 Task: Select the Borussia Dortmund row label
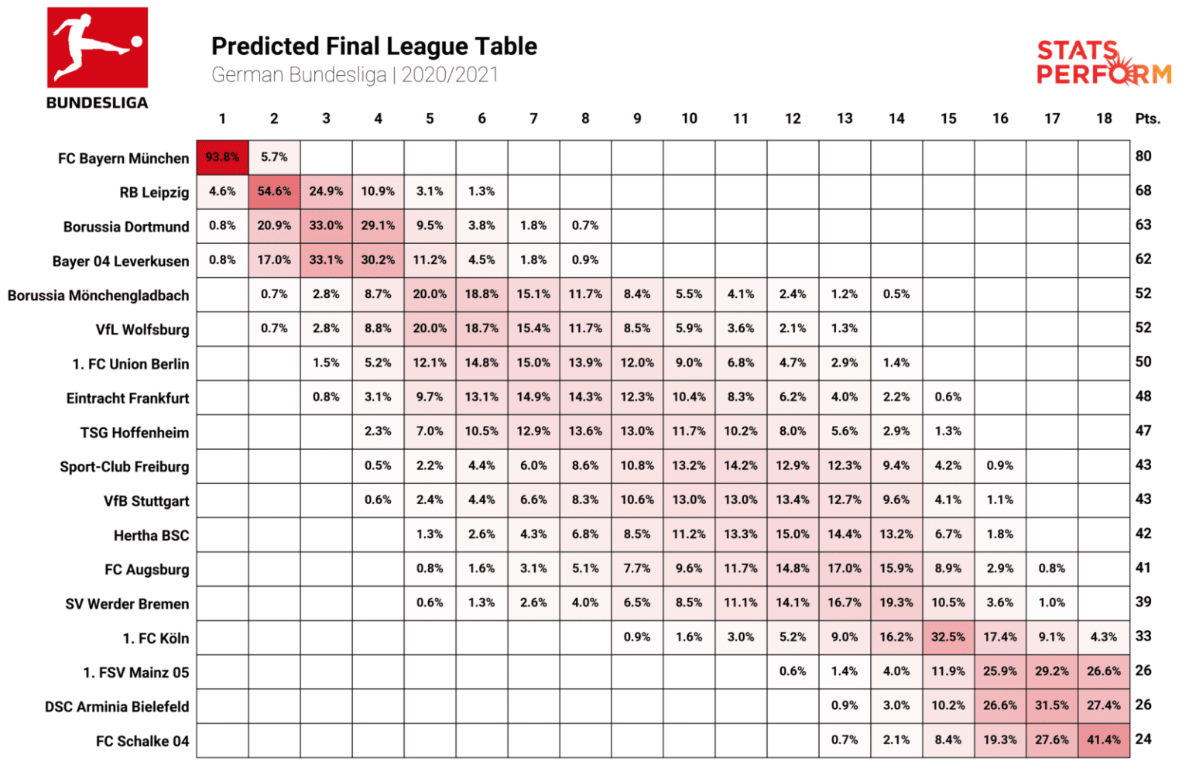126,227
